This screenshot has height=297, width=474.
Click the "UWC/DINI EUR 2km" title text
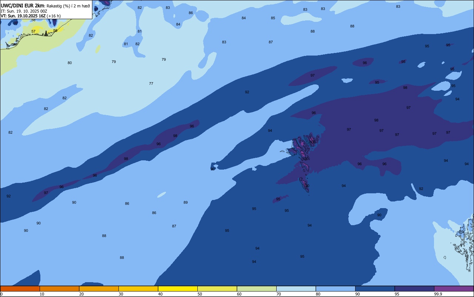coord(23,6)
